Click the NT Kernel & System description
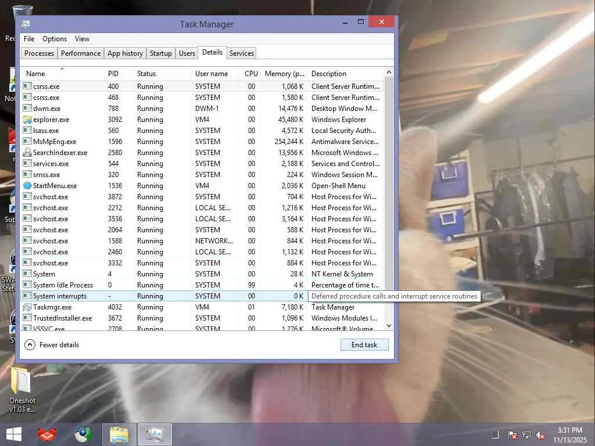Viewport: 595px width, 446px height. pyautogui.click(x=342, y=274)
